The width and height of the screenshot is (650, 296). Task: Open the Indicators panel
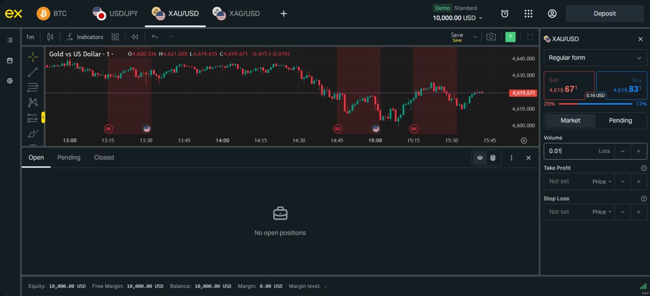[85, 37]
